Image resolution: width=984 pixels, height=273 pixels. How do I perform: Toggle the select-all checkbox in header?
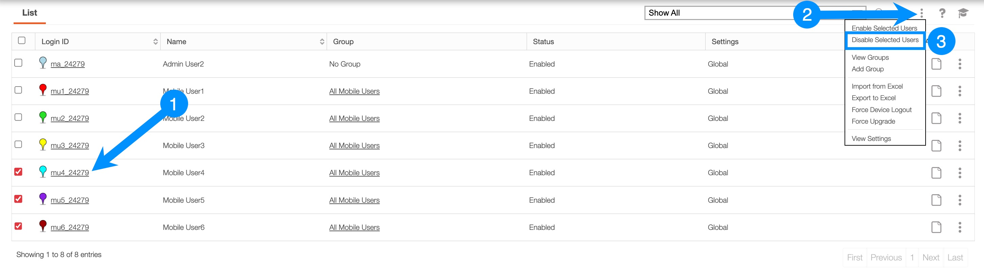coord(22,40)
